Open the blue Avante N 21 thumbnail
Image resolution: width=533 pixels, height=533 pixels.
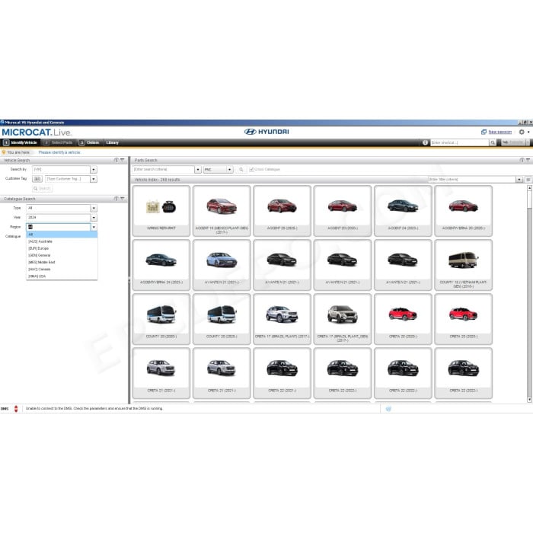click(222, 265)
